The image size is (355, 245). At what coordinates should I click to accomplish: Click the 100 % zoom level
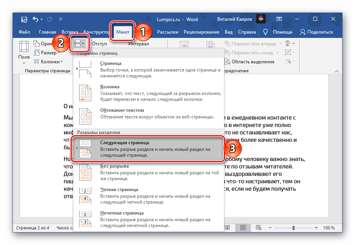[x=329, y=228]
